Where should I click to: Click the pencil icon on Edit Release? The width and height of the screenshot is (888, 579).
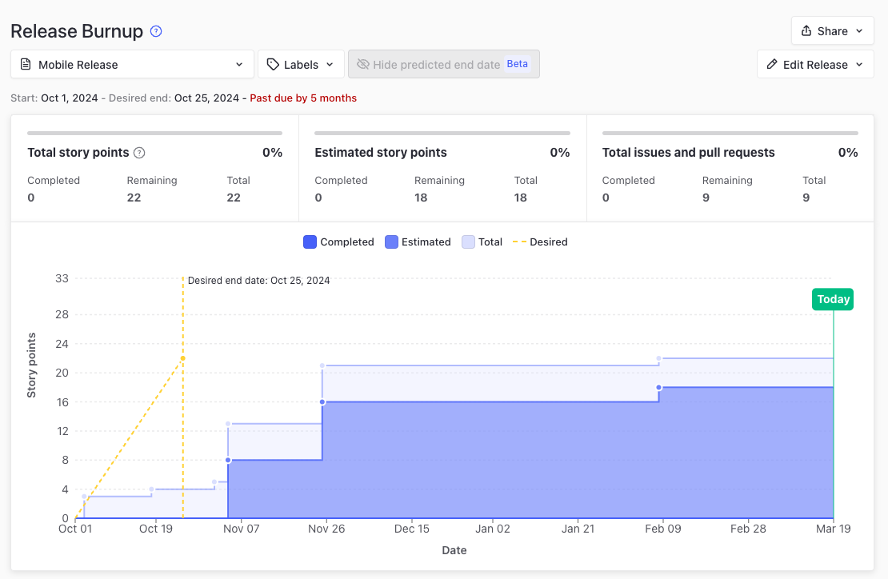click(772, 65)
